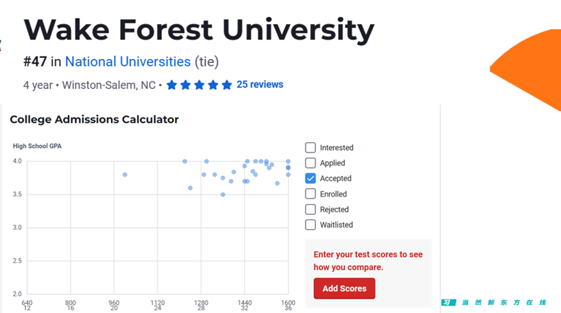561x313 pixels.
Task: Open the National Universities link
Action: click(128, 62)
